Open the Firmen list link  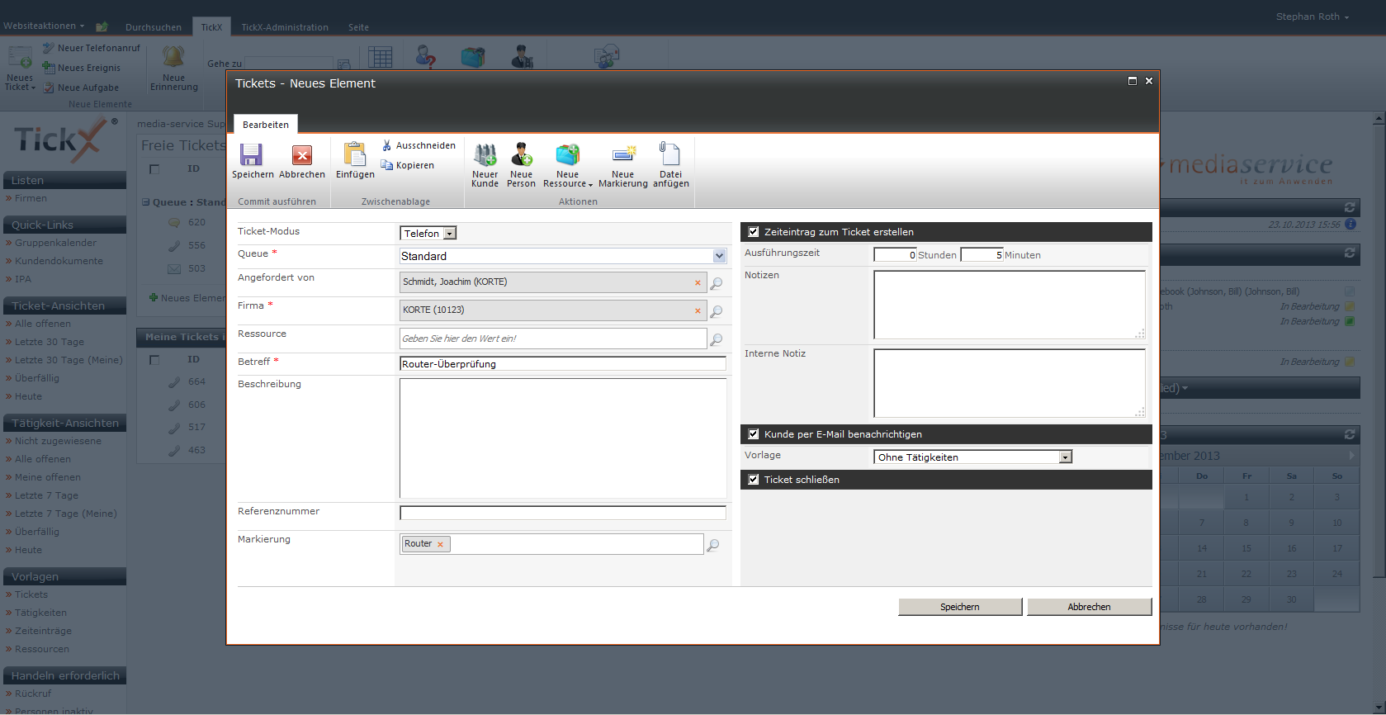click(x=31, y=198)
